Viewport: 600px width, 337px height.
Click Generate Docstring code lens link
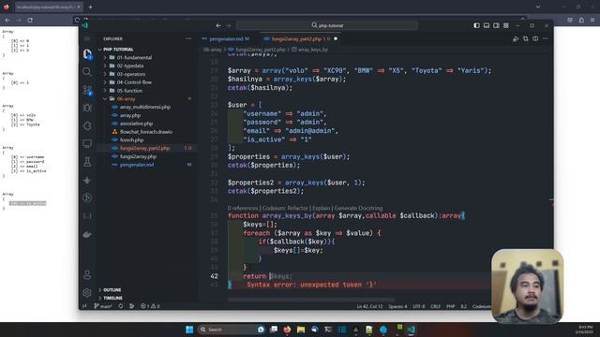358,208
